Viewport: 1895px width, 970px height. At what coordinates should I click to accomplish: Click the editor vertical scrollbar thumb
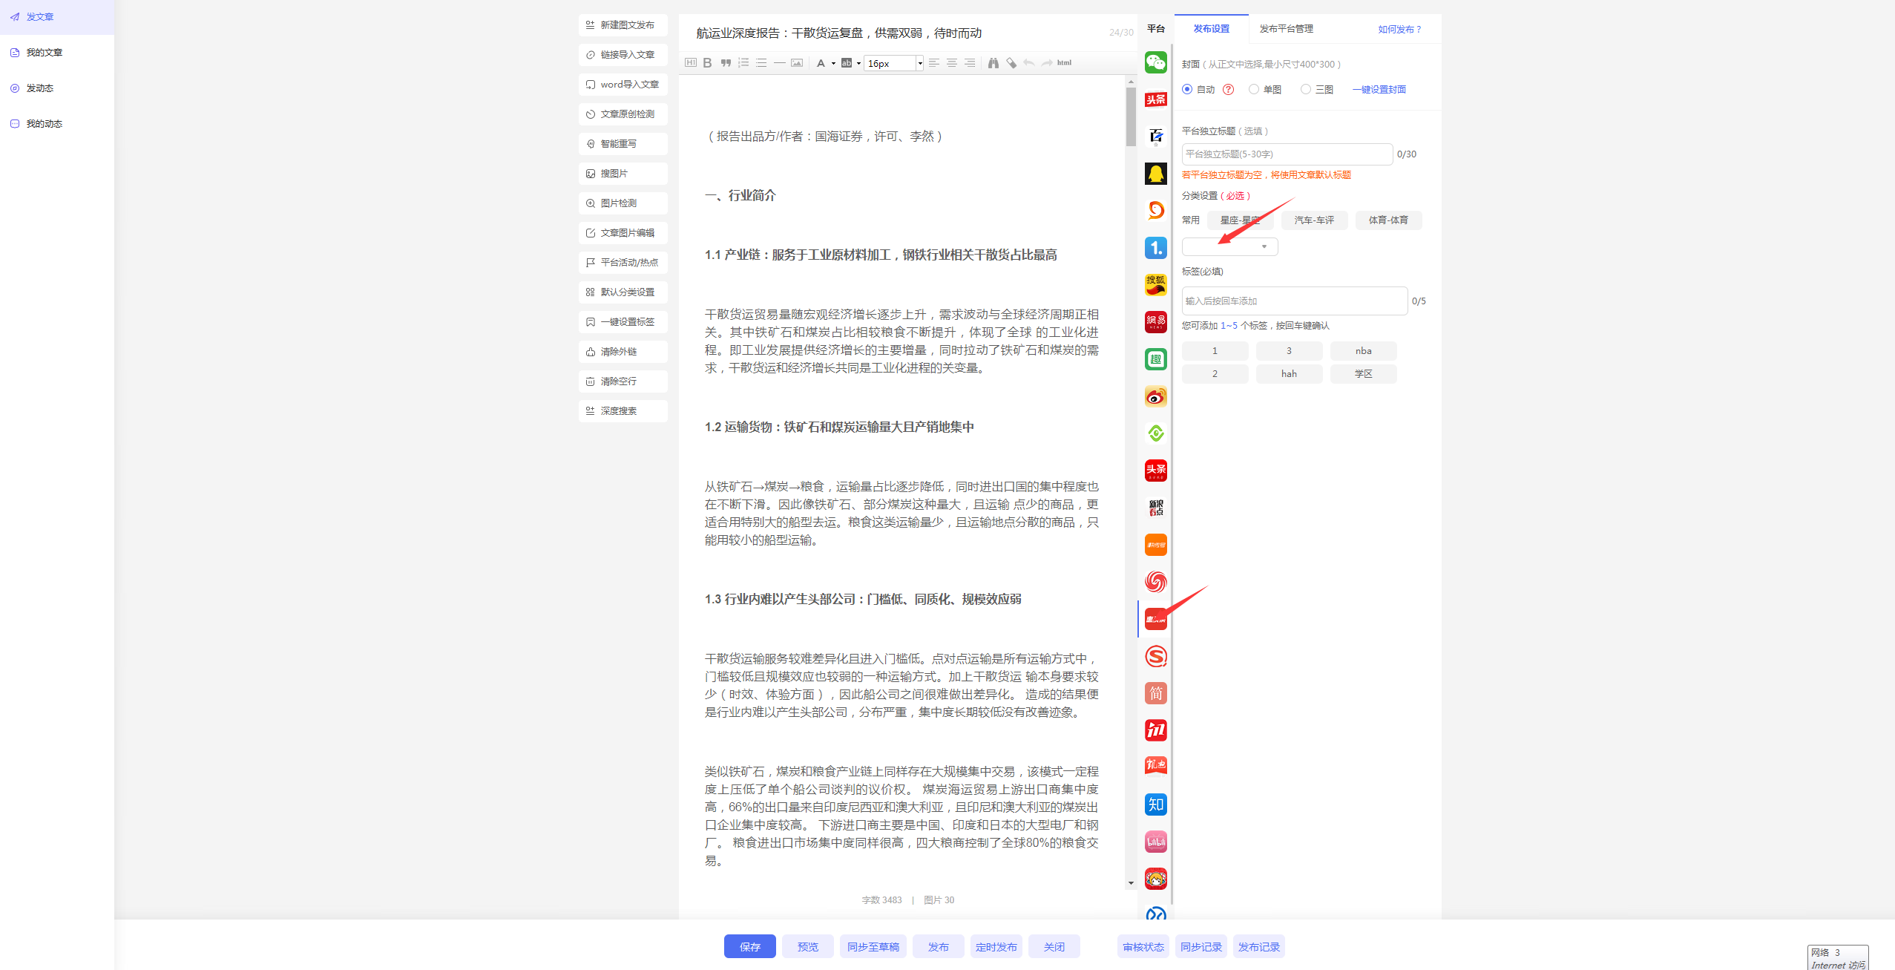pyautogui.click(x=1131, y=117)
